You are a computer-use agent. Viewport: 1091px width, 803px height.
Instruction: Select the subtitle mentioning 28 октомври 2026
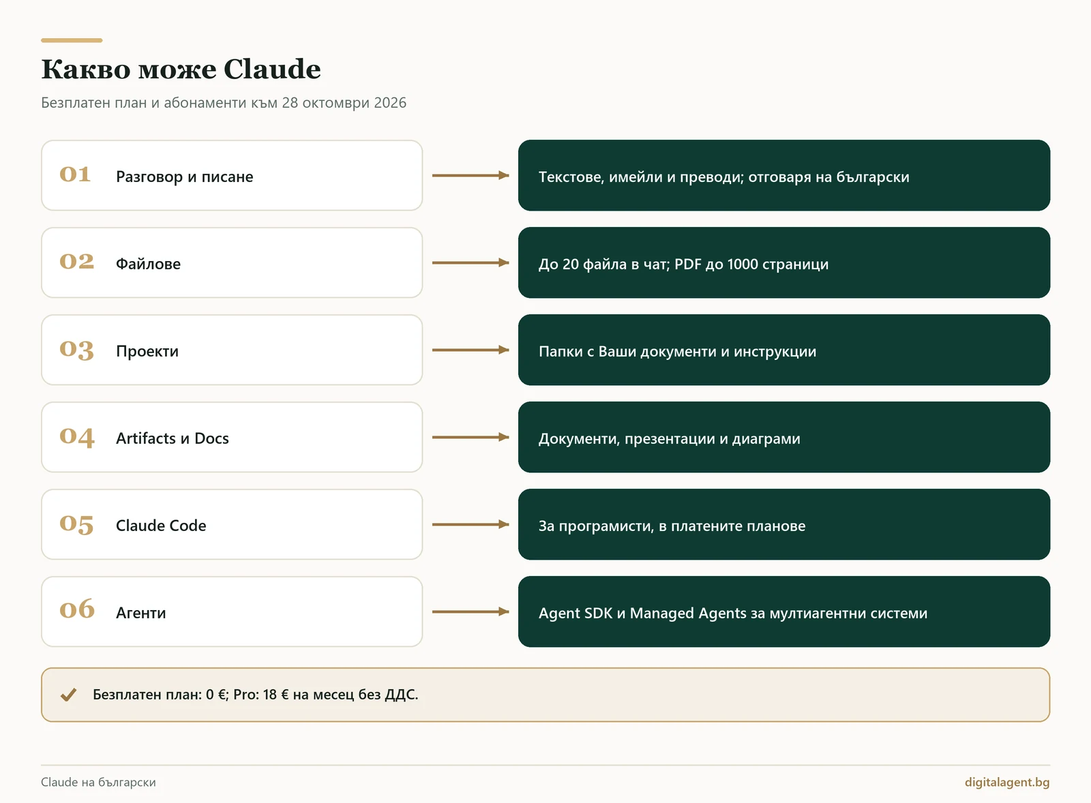pyautogui.click(x=224, y=103)
